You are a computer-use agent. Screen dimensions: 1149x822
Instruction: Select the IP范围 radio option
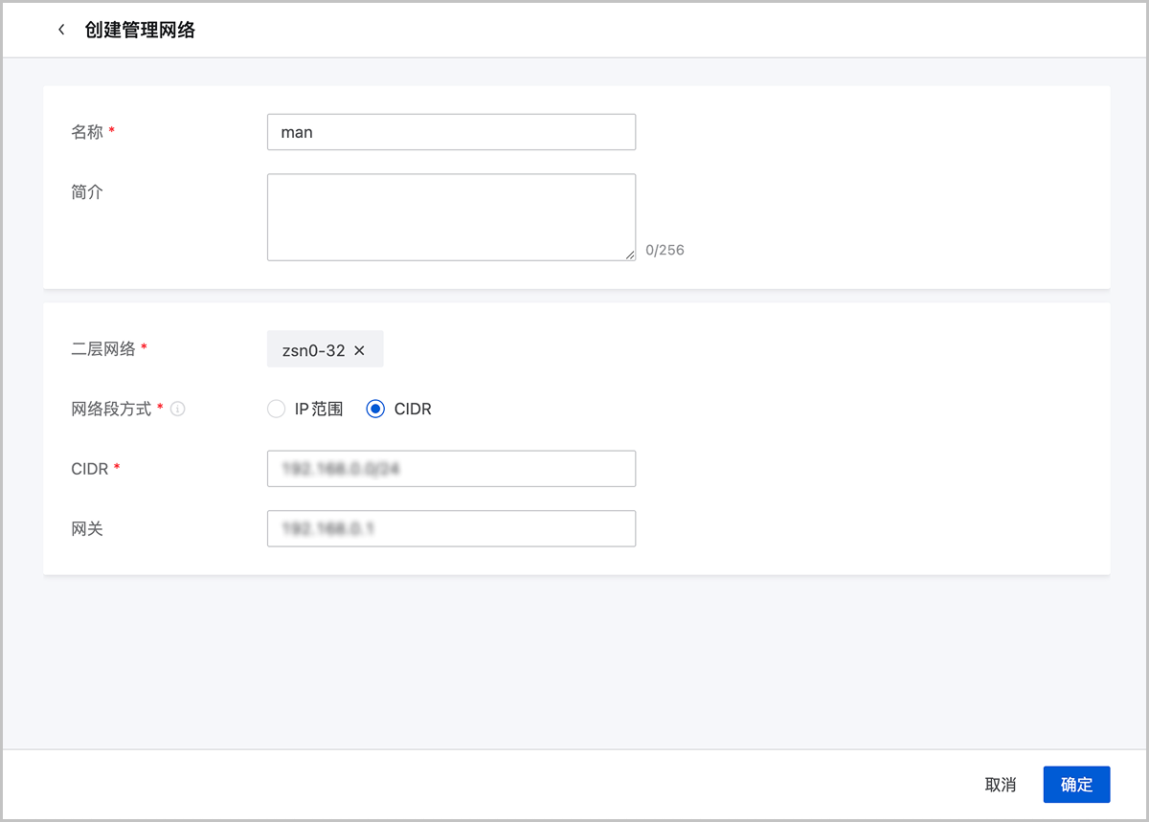pos(277,409)
